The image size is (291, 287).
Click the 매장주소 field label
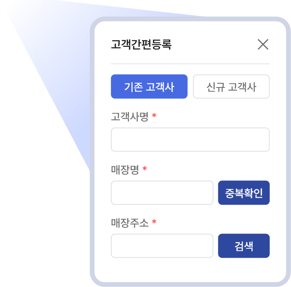129,223
